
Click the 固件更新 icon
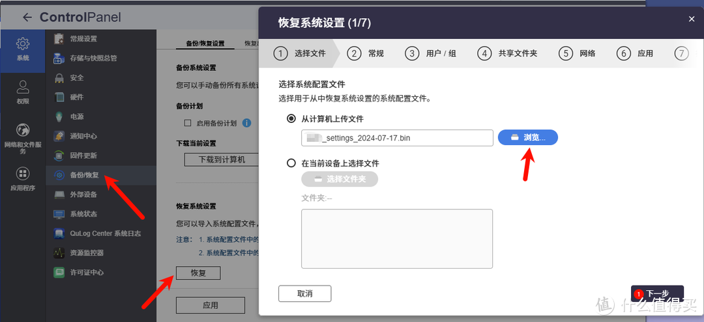tap(59, 156)
